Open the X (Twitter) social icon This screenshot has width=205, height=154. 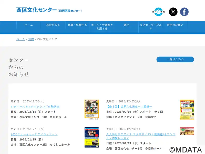point(173,12)
